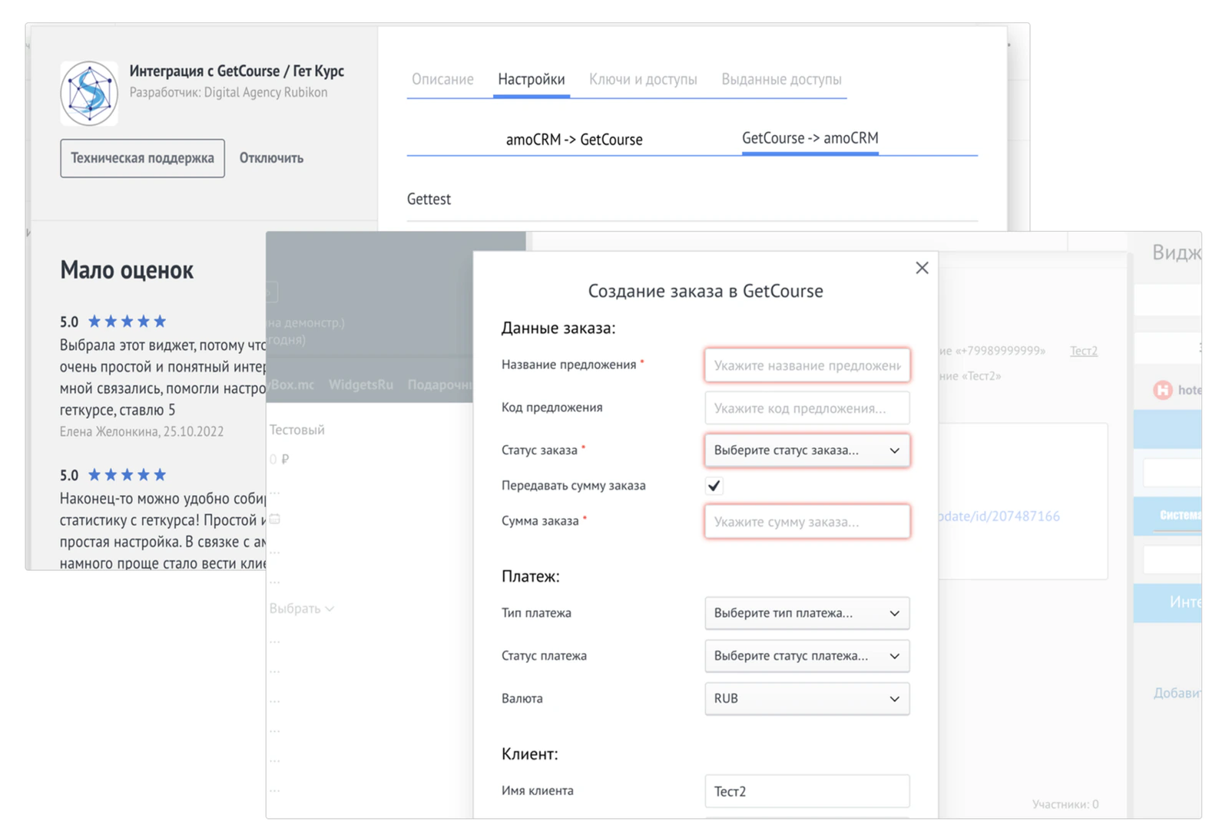Click the Разработчик: Digital Agency Rubikon text
Viewport: 1229px width, 838px height.
point(228,92)
